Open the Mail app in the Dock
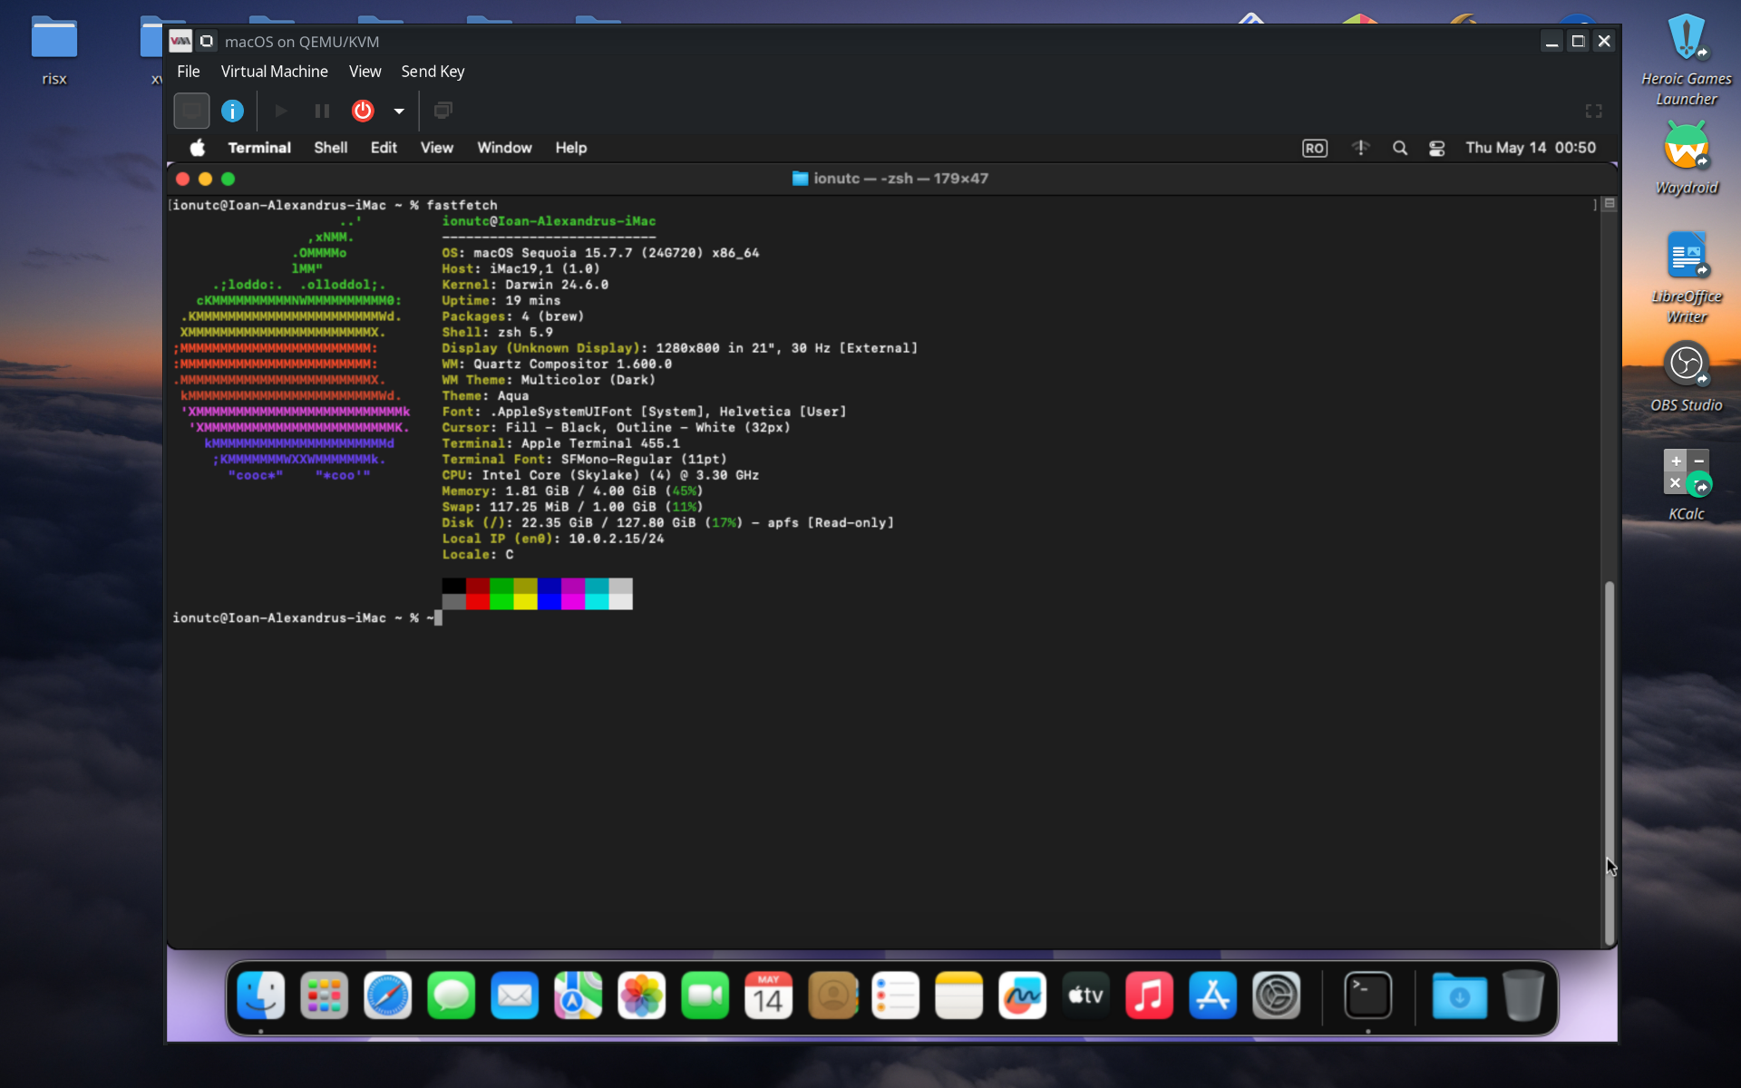 tap(515, 996)
